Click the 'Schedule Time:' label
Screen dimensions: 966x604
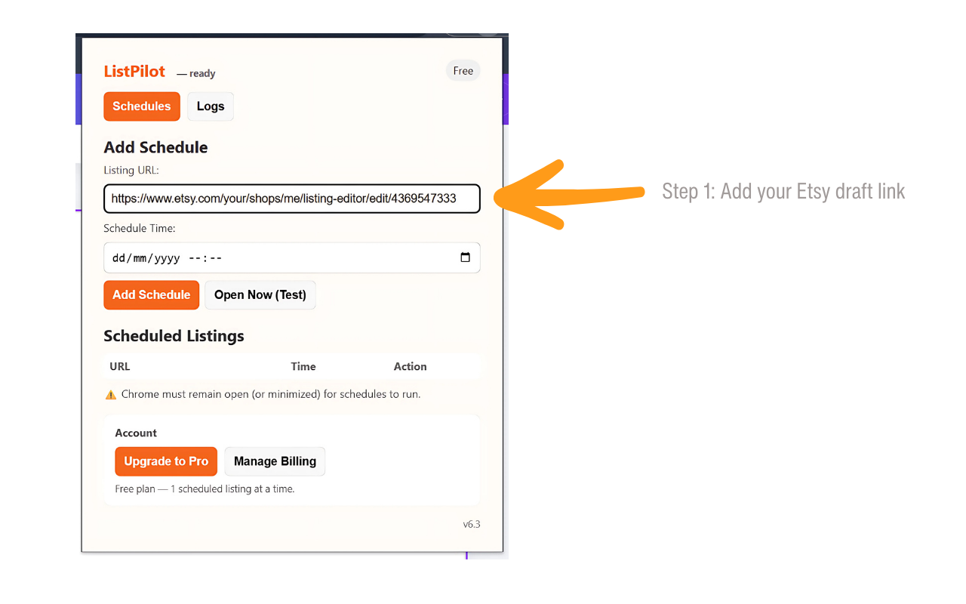tap(140, 228)
